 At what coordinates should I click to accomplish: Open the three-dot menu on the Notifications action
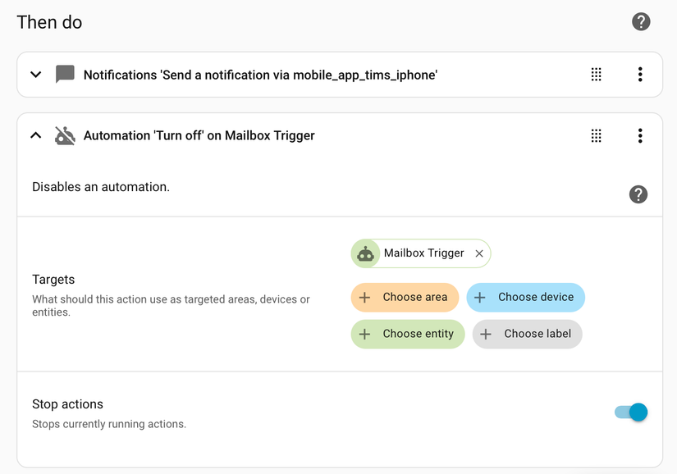tap(640, 74)
